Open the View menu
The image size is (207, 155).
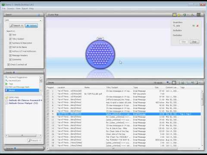(18, 9)
